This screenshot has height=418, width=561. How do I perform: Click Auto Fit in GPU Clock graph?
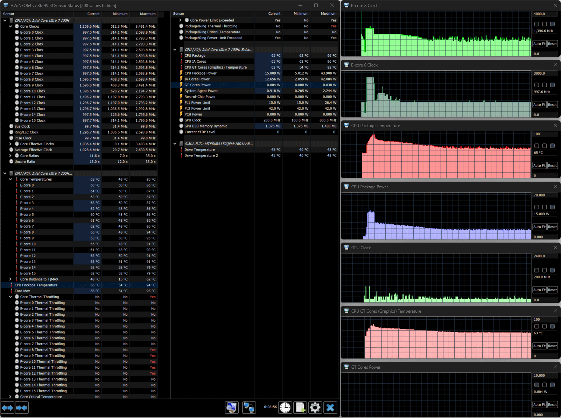pyautogui.click(x=539, y=290)
